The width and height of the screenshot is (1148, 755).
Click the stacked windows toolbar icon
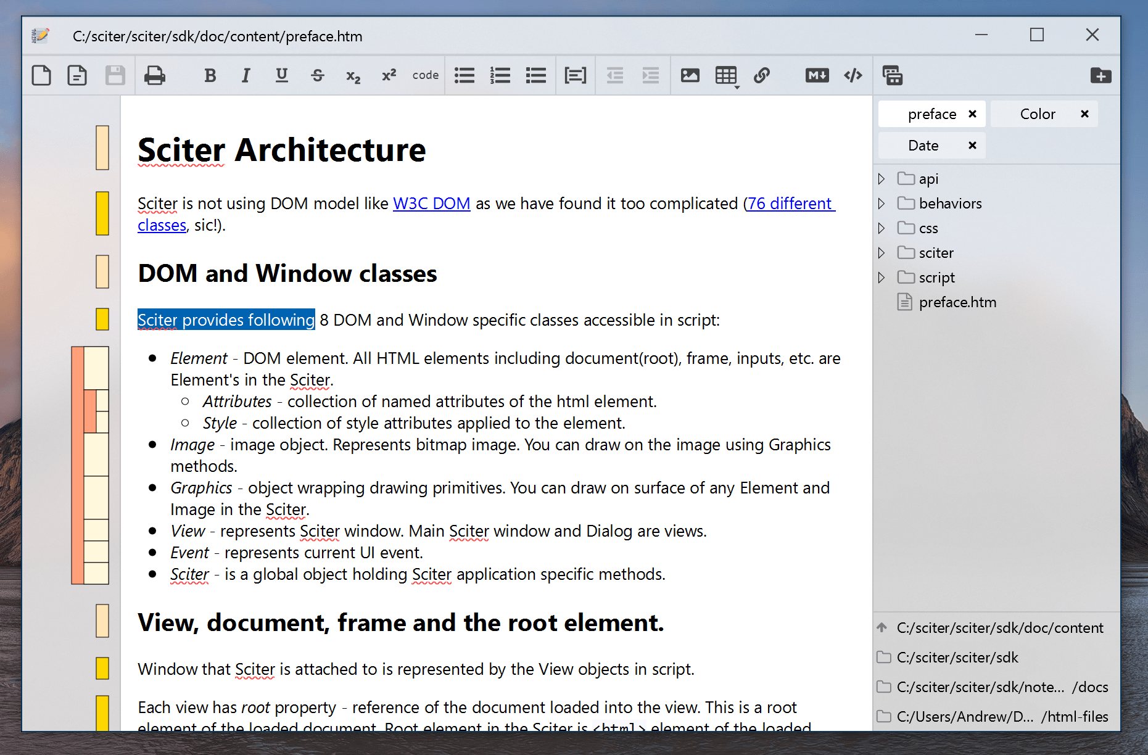click(893, 75)
